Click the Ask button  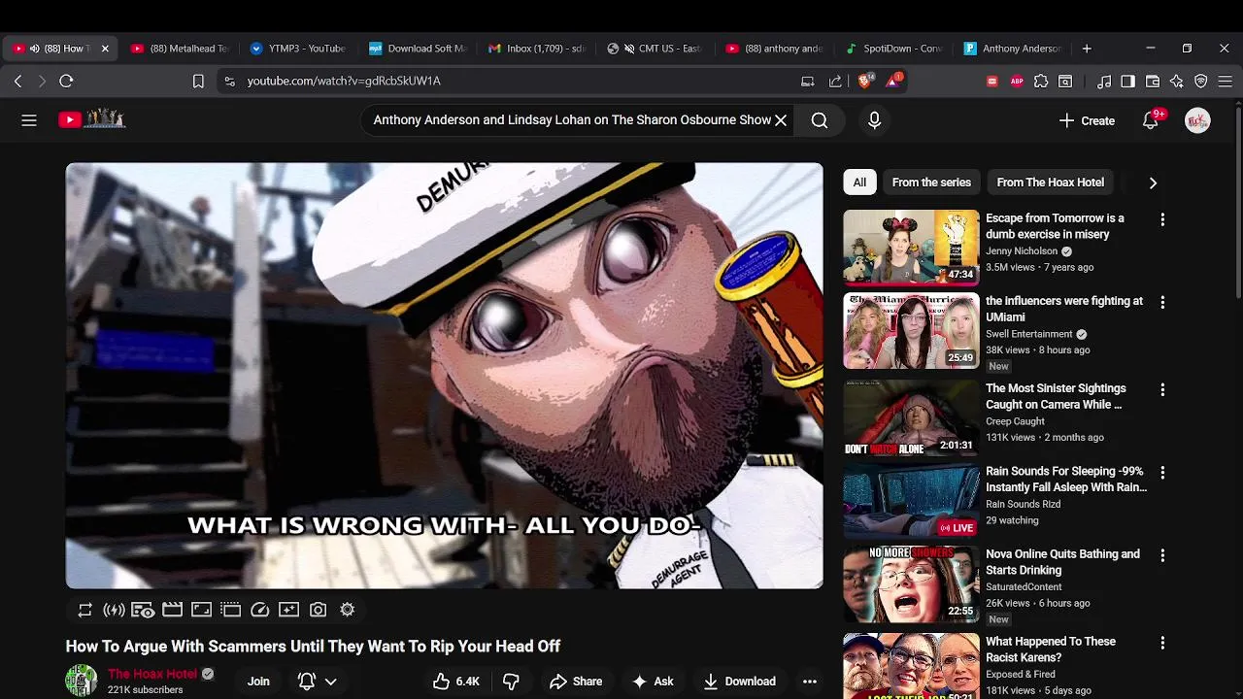pos(653,682)
